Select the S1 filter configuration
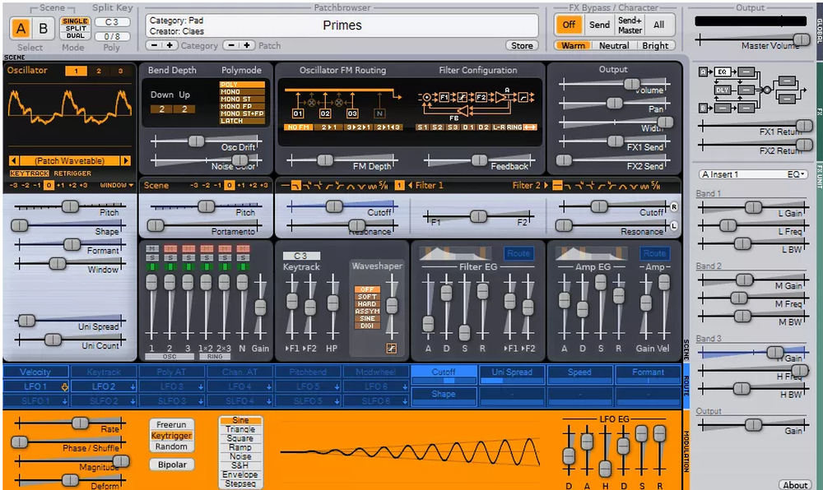This screenshot has height=490, width=823. (422, 127)
